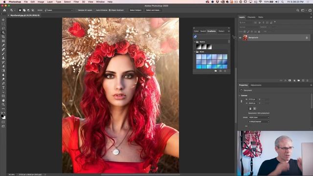Collapse the Canvas section
The height and width of the screenshot is (176, 313).
click(x=240, y=96)
